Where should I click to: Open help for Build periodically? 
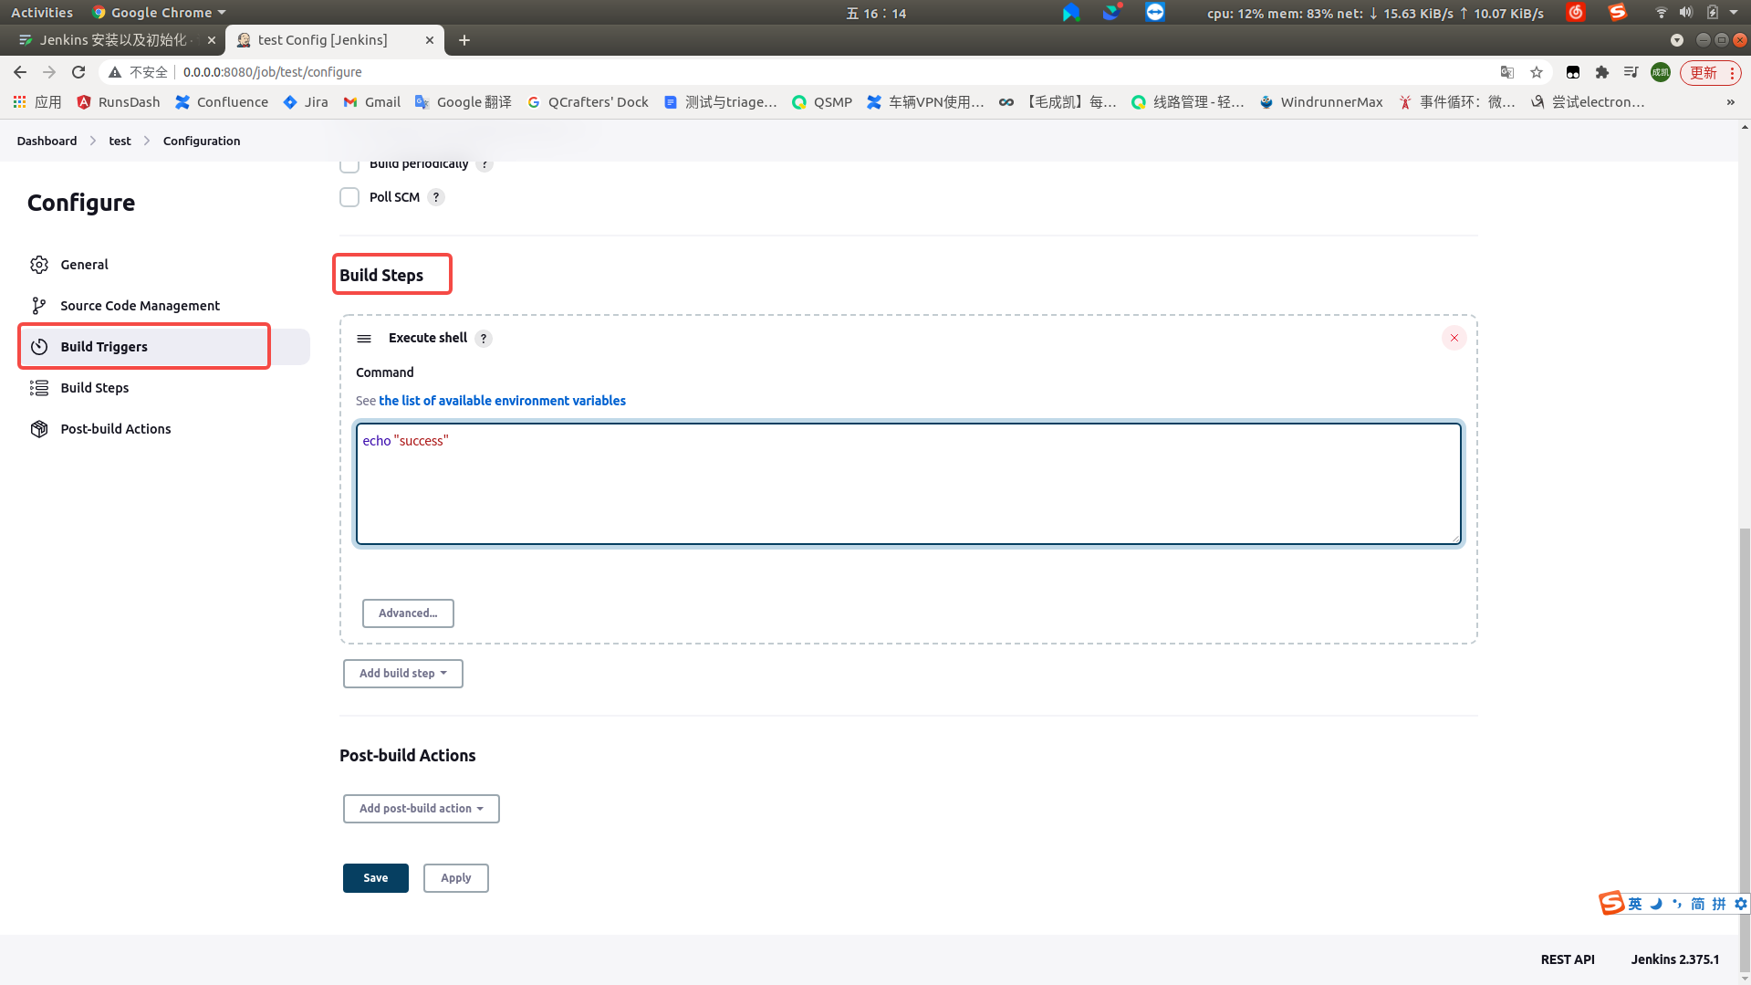click(x=485, y=165)
